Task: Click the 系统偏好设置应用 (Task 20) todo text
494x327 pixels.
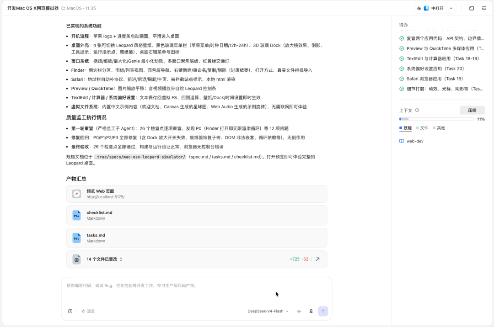Action: point(435,69)
